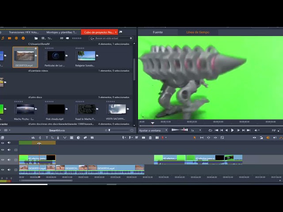Switch to the Línea de tiempo tab
Screen dimensions: 283x212
point(198,32)
